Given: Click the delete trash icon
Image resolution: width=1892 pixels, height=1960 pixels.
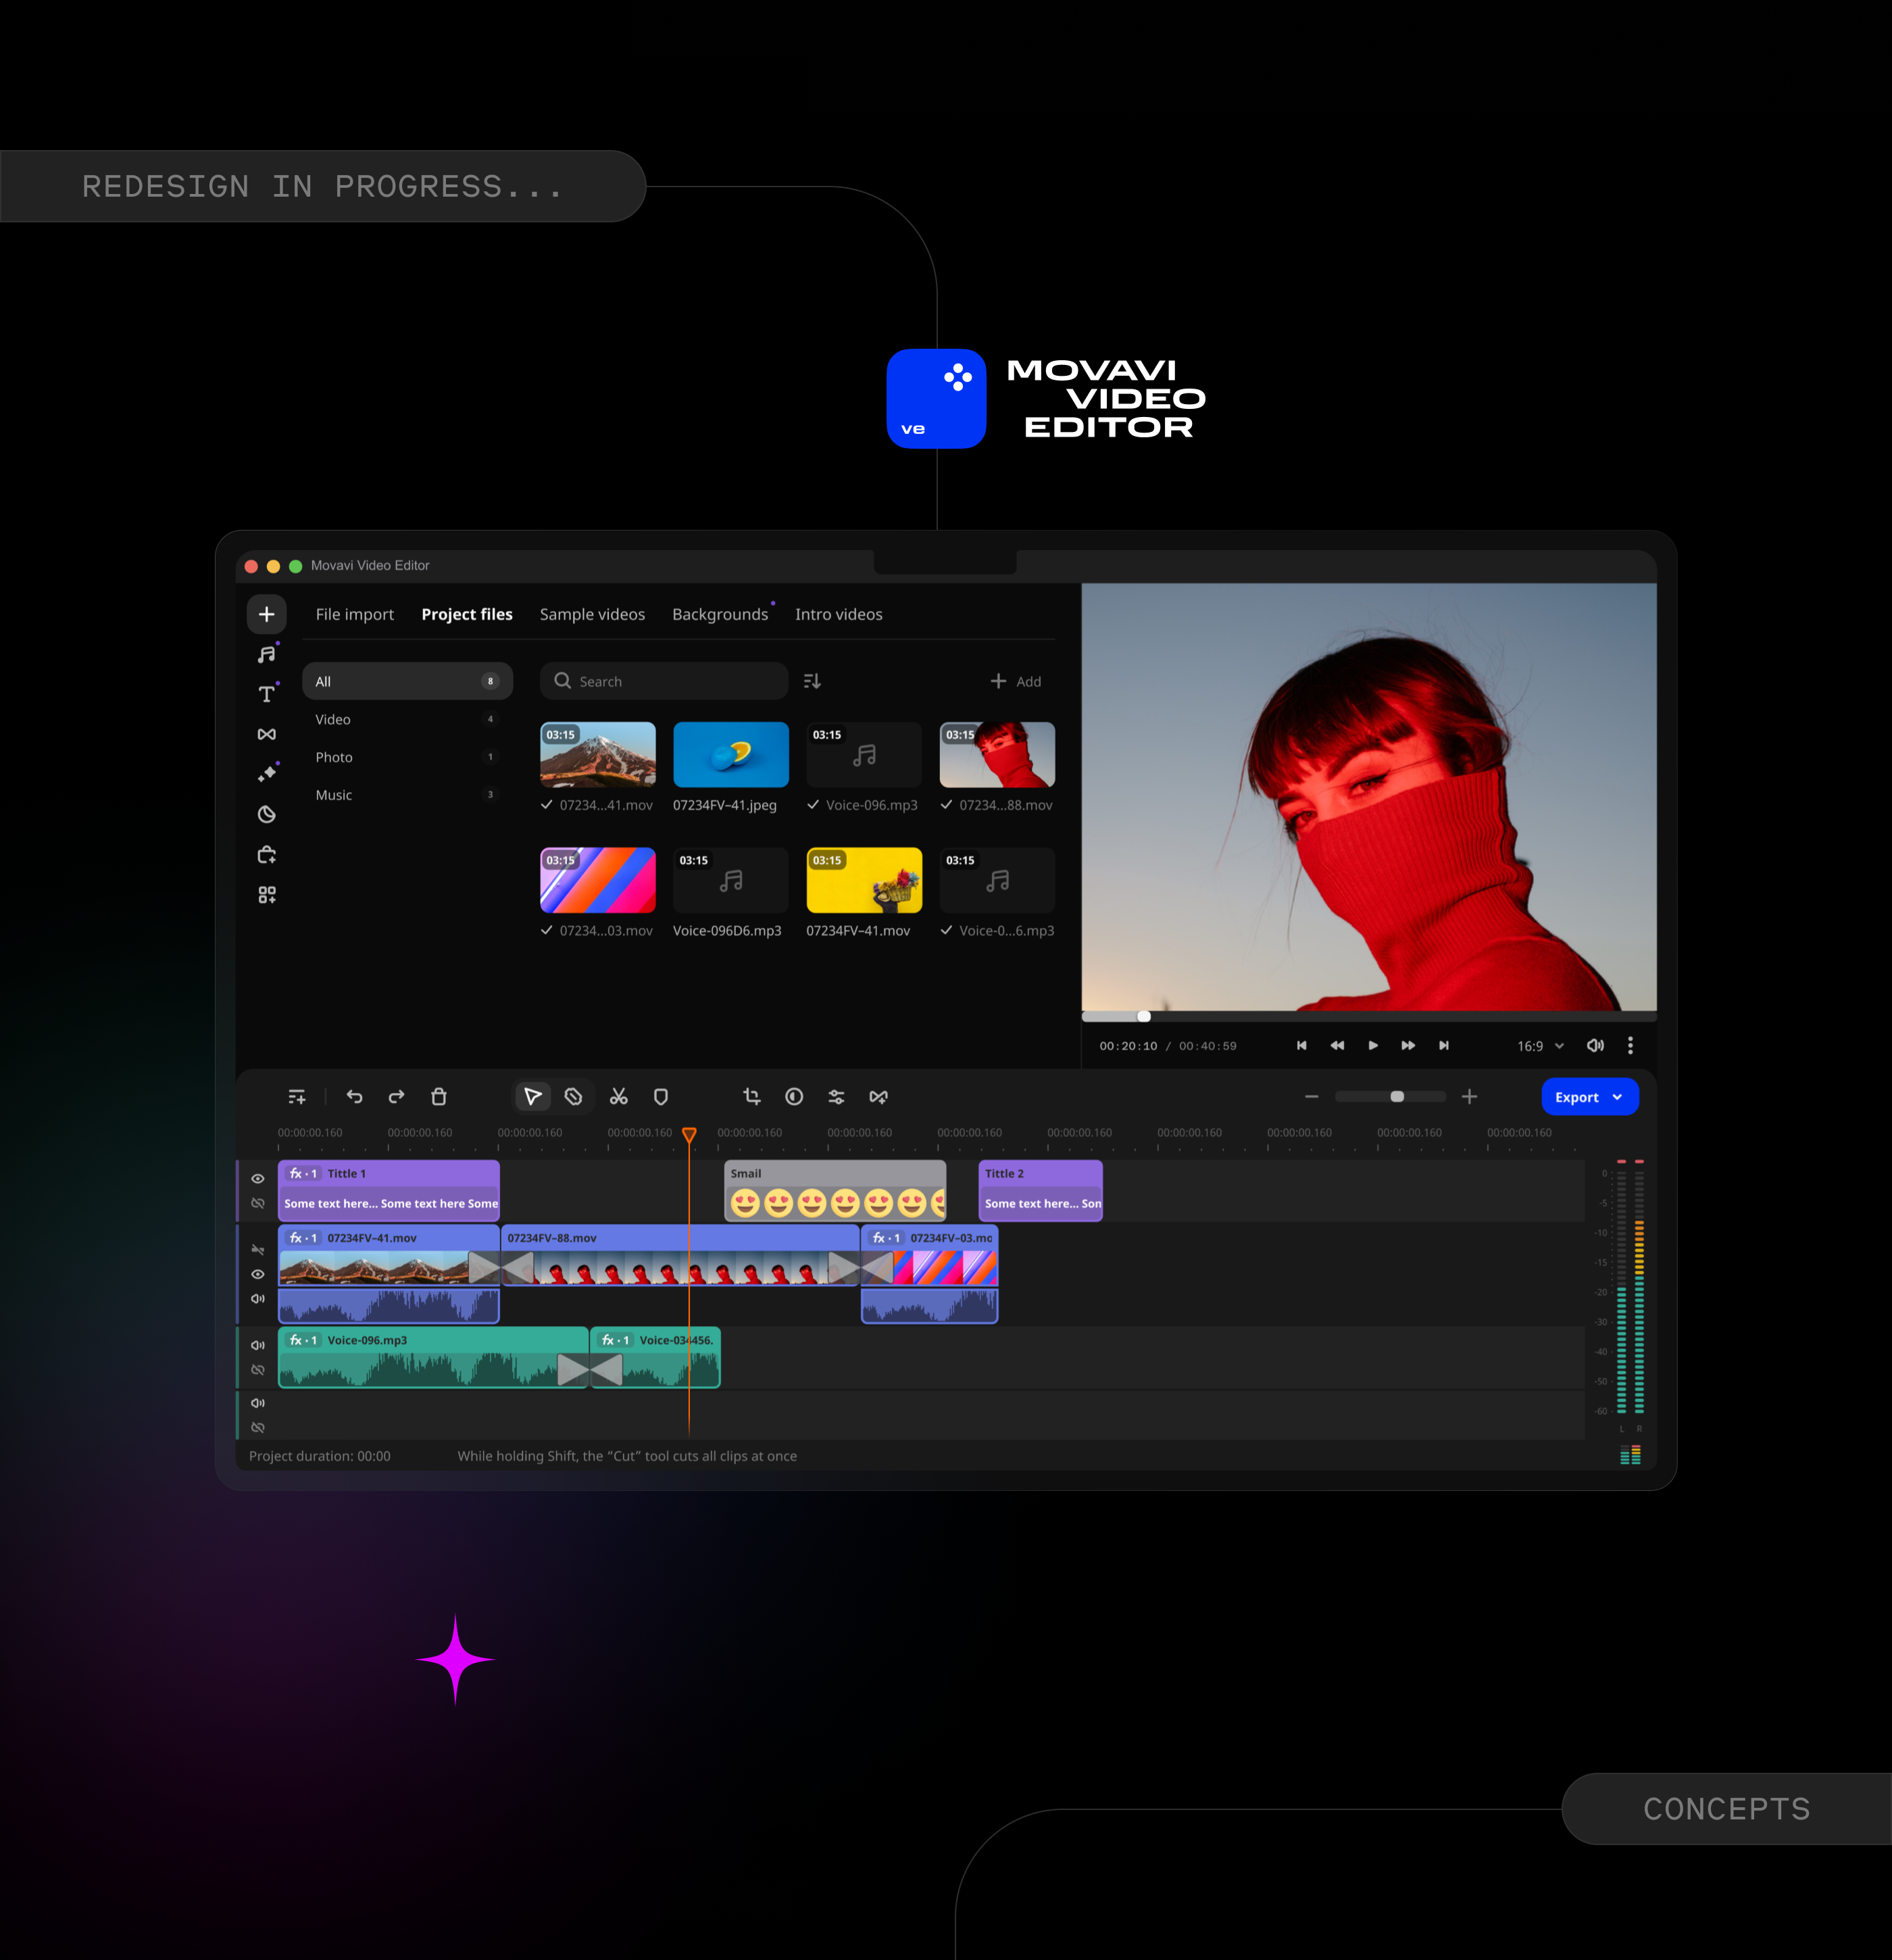Looking at the screenshot, I should [x=438, y=1097].
